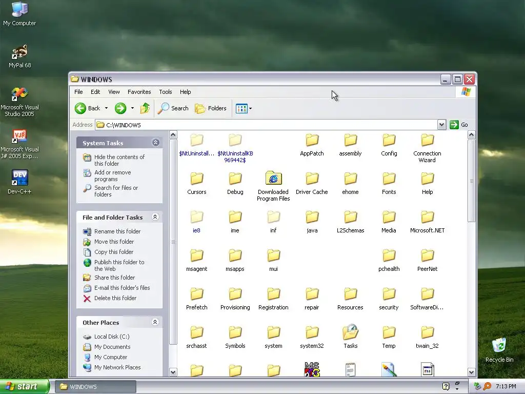The image size is (525, 394).
Task: Open the Favorites menu
Action: coord(139,92)
